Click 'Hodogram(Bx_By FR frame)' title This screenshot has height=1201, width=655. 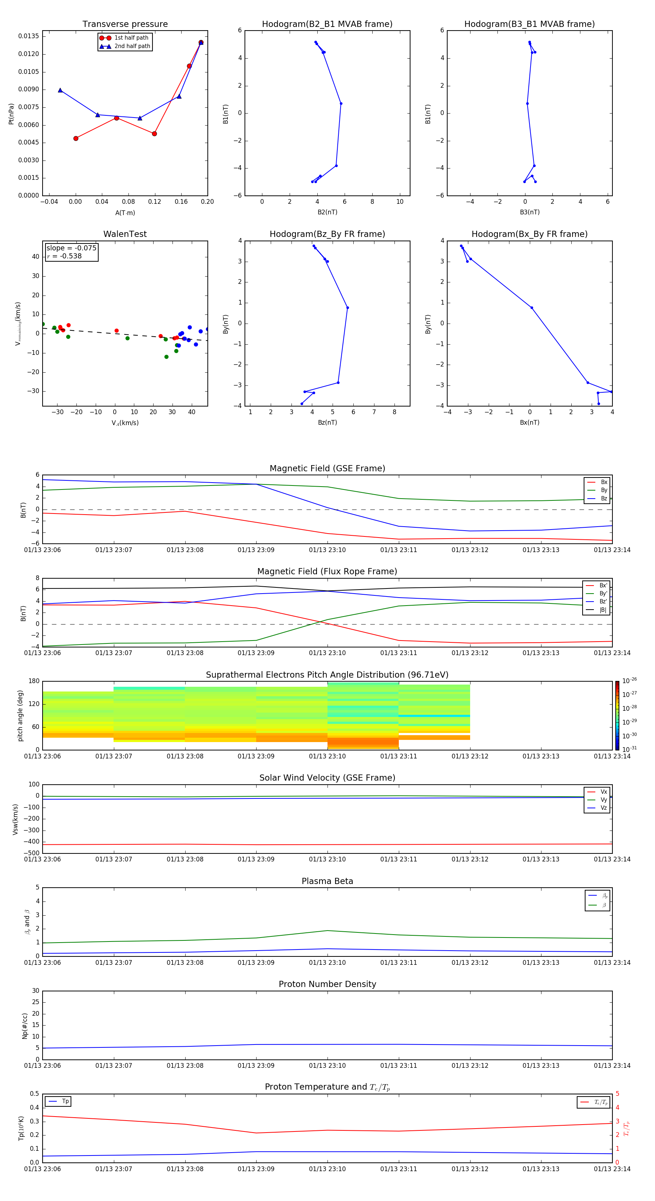[529, 234]
